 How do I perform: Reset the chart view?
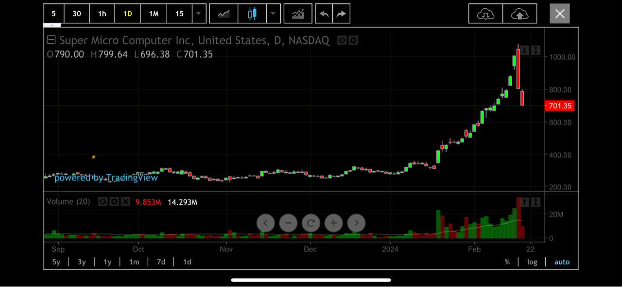tap(311, 223)
